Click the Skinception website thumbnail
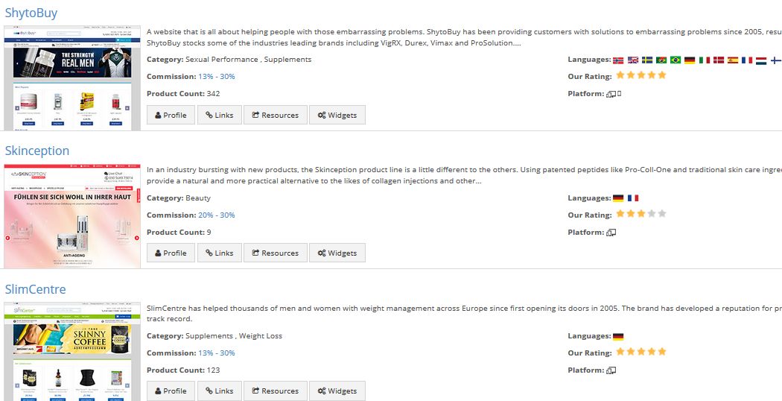The height and width of the screenshot is (401, 782). [72, 216]
